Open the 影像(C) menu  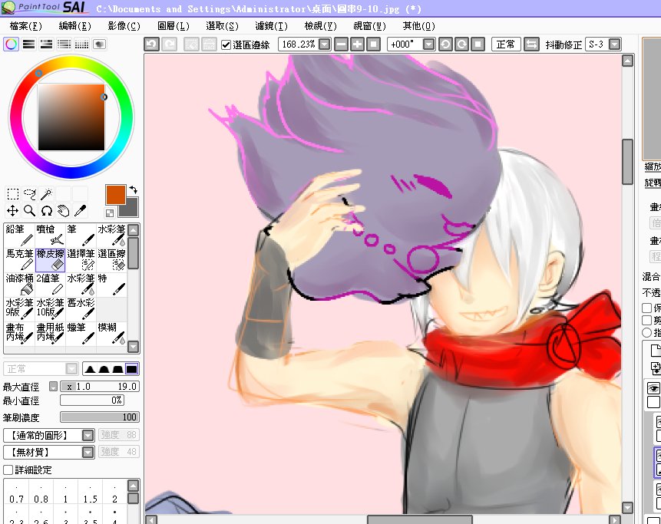click(x=124, y=26)
